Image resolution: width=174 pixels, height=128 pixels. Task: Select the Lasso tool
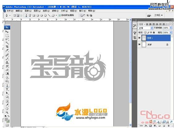[x=7, y=39]
